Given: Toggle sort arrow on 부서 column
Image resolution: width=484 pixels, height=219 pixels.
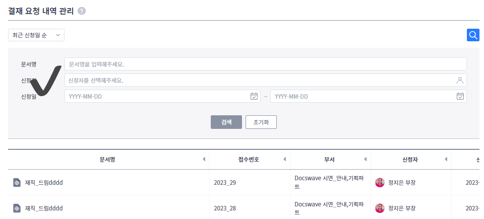Looking at the screenshot, I should (x=365, y=159).
